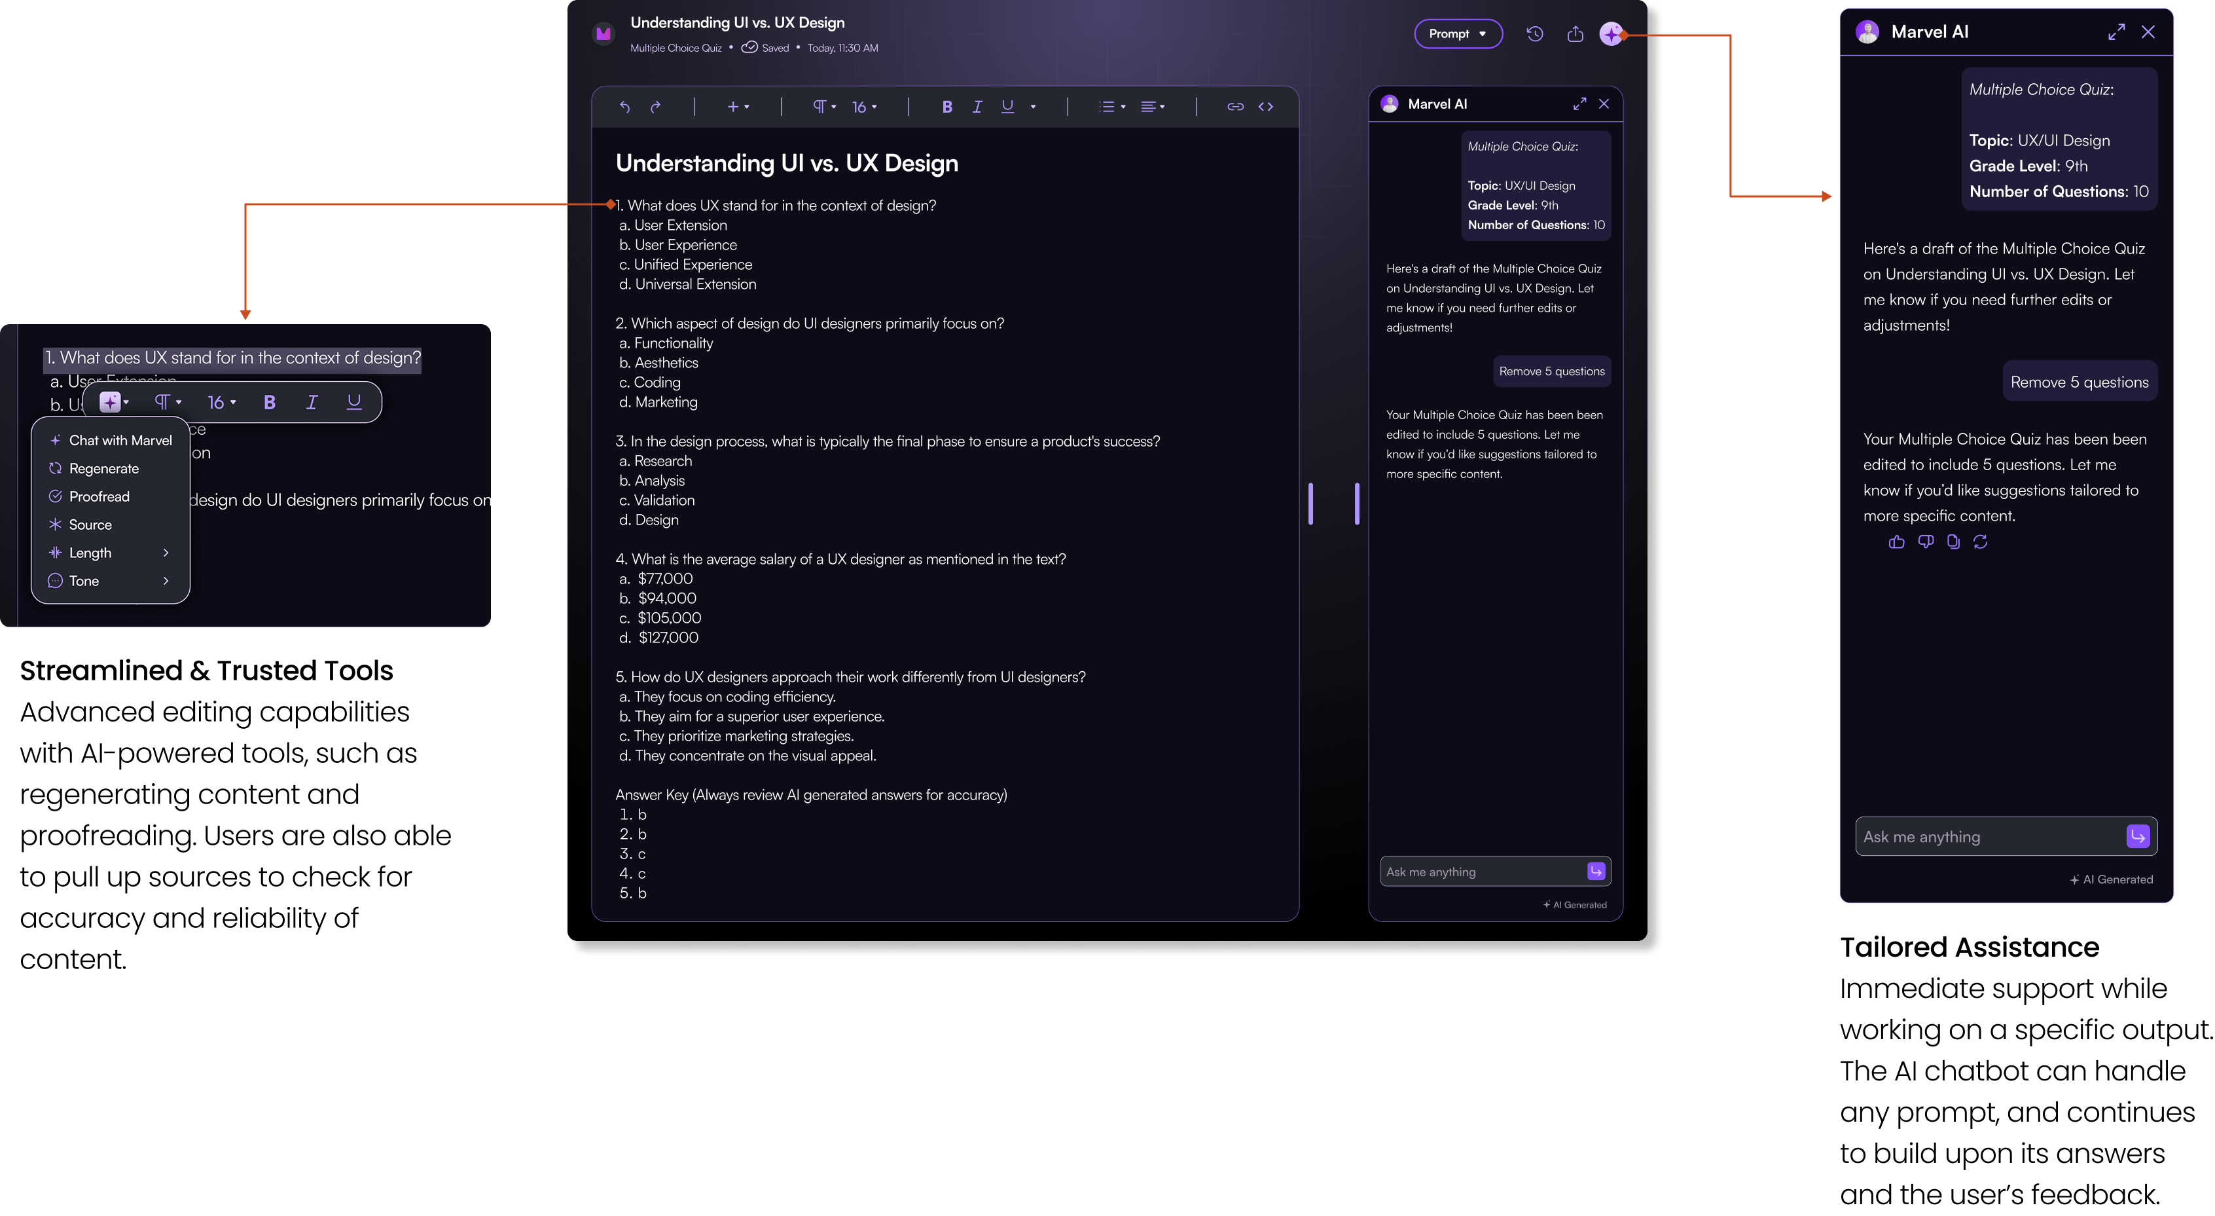This screenshot has height=1216, width=2215.
Task: Open the font size 16 dropdown
Action: click(863, 106)
